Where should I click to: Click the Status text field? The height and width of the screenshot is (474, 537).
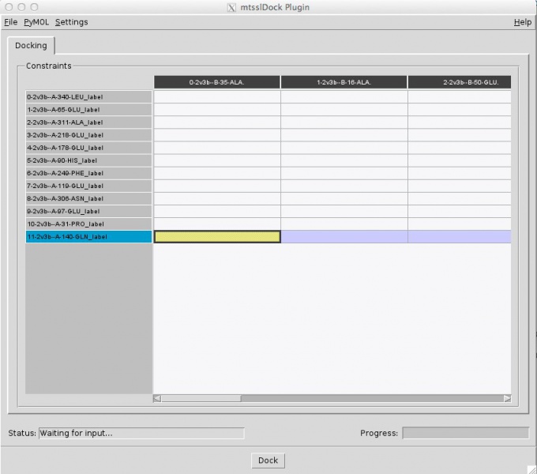pyautogui.click(x=141, y=433)
